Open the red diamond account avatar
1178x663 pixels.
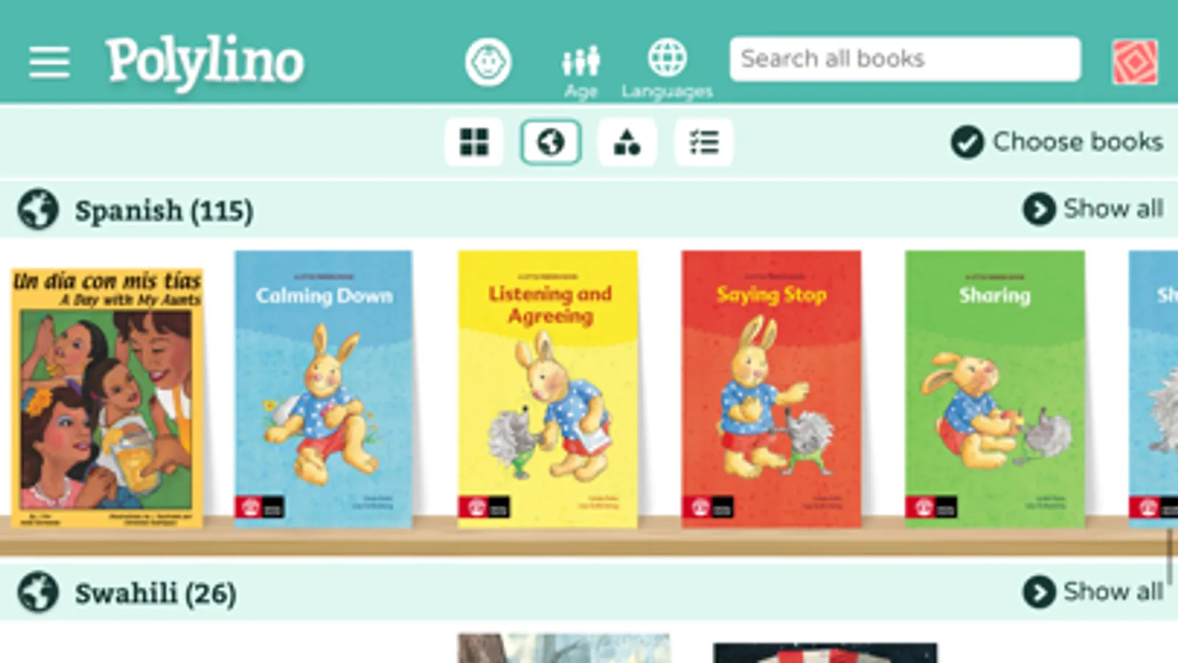(1135, 62)
